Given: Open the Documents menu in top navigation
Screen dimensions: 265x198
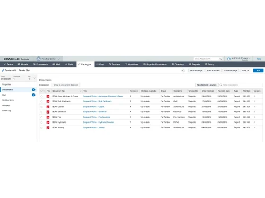Looking at the screenshot, I should click(41, 64).
